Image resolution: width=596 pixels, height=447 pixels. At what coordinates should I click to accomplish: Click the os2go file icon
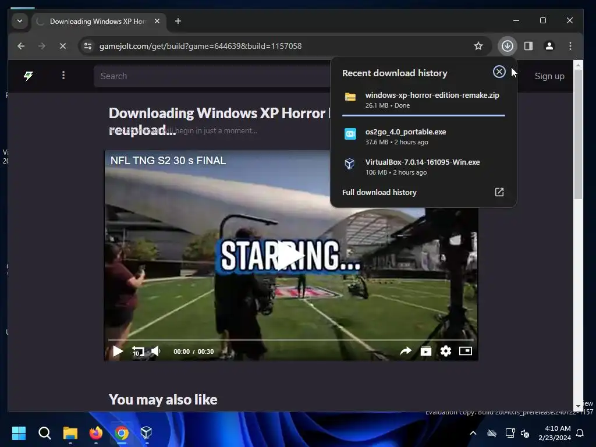coord(350,133)
